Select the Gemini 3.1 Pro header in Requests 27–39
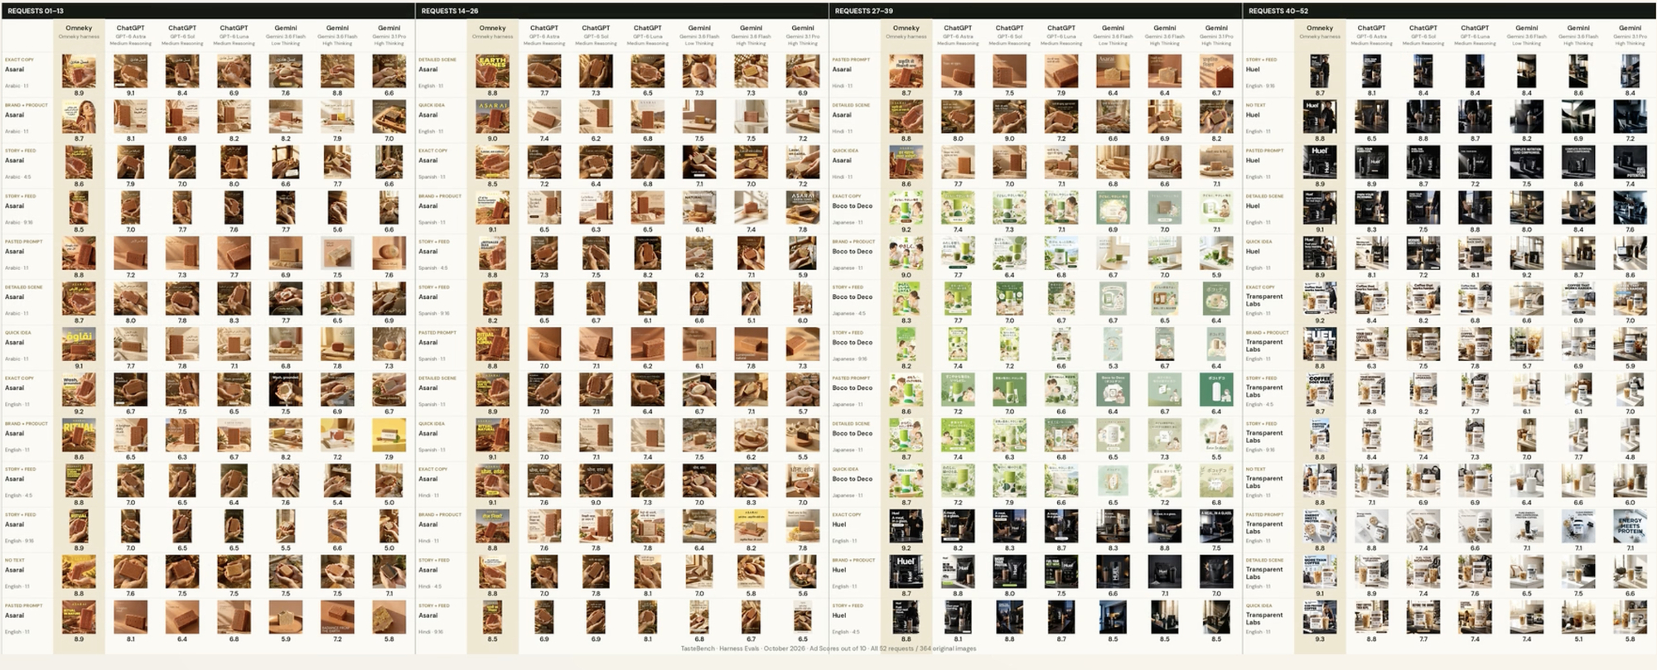The width and height of the screenshot is (1657, 670). pyautogui.click(x=1216, y=34)
